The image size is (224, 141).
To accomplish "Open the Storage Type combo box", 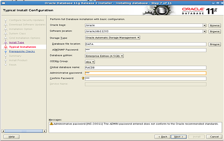I will click(x=113, y=38).
